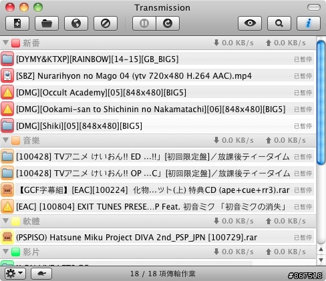Click the 影片 group name label
The width and height of the screenshot is (326, 281).
click(31, 252)
